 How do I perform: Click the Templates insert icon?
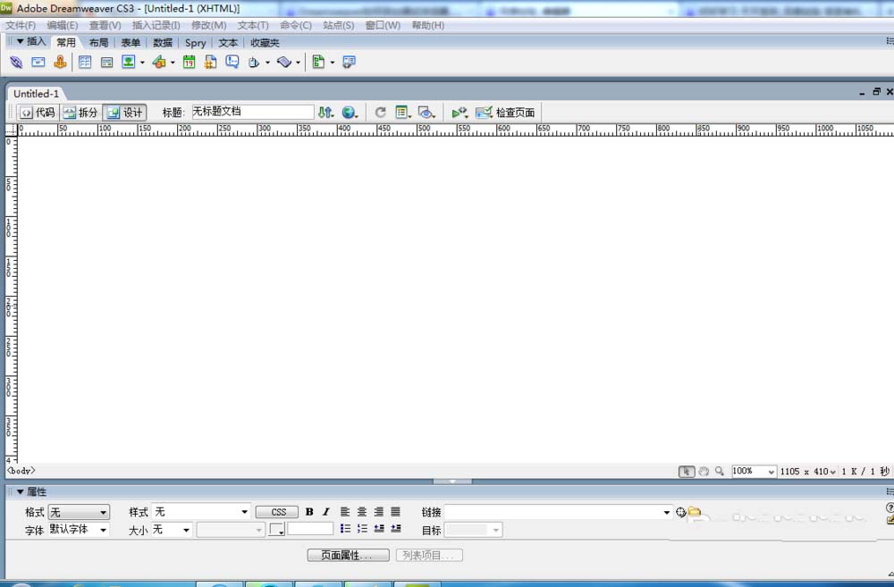point(319,63)
